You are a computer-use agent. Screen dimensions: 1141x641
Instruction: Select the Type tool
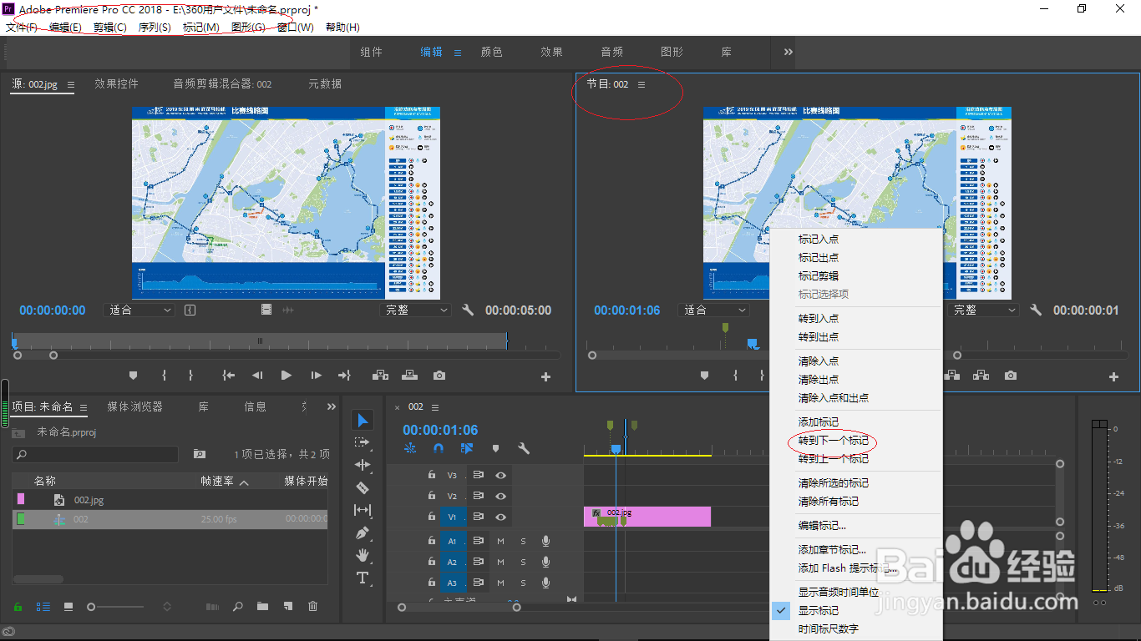(363, 578)
